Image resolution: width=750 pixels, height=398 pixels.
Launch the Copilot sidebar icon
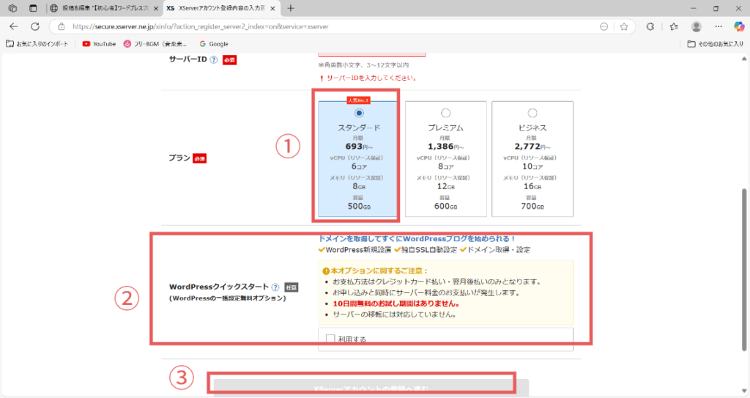point(739,27)
